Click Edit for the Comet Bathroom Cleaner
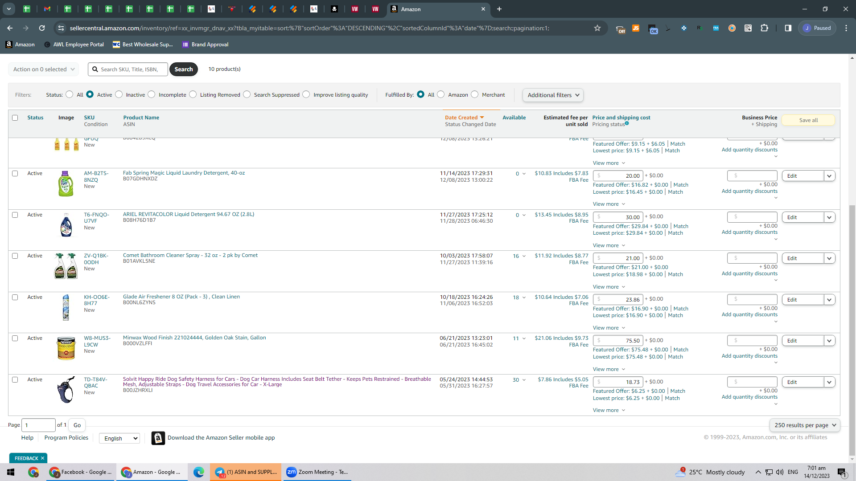Viewport: 856px width, 481px height. 802,258
